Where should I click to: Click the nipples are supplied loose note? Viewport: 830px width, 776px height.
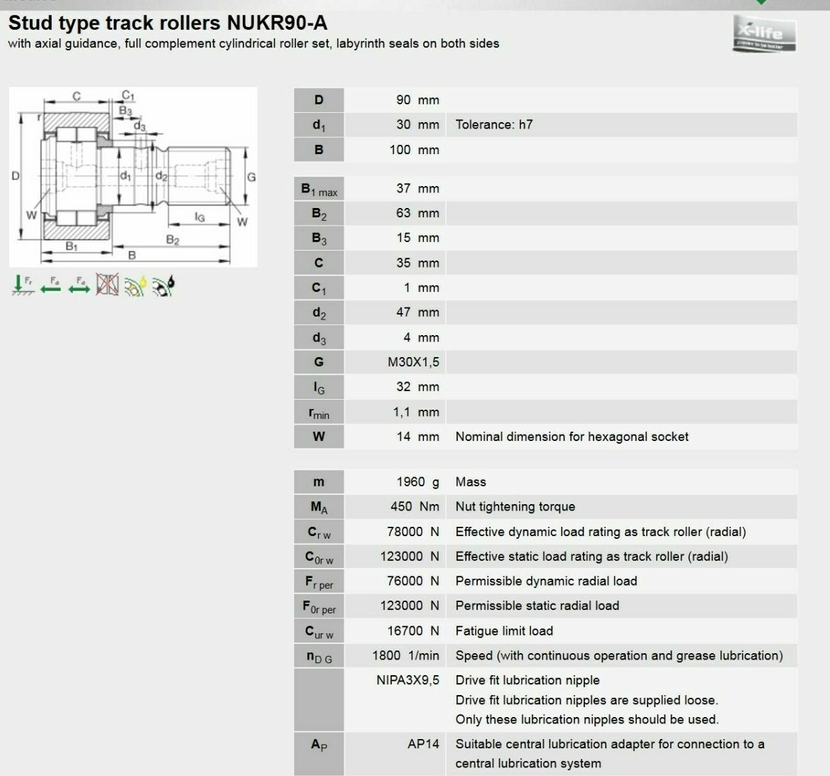point(586,700)
